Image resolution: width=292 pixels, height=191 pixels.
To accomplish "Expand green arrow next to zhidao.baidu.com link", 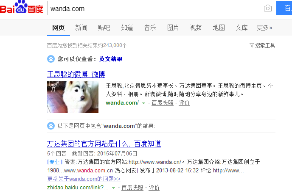I will coord(113,188).
